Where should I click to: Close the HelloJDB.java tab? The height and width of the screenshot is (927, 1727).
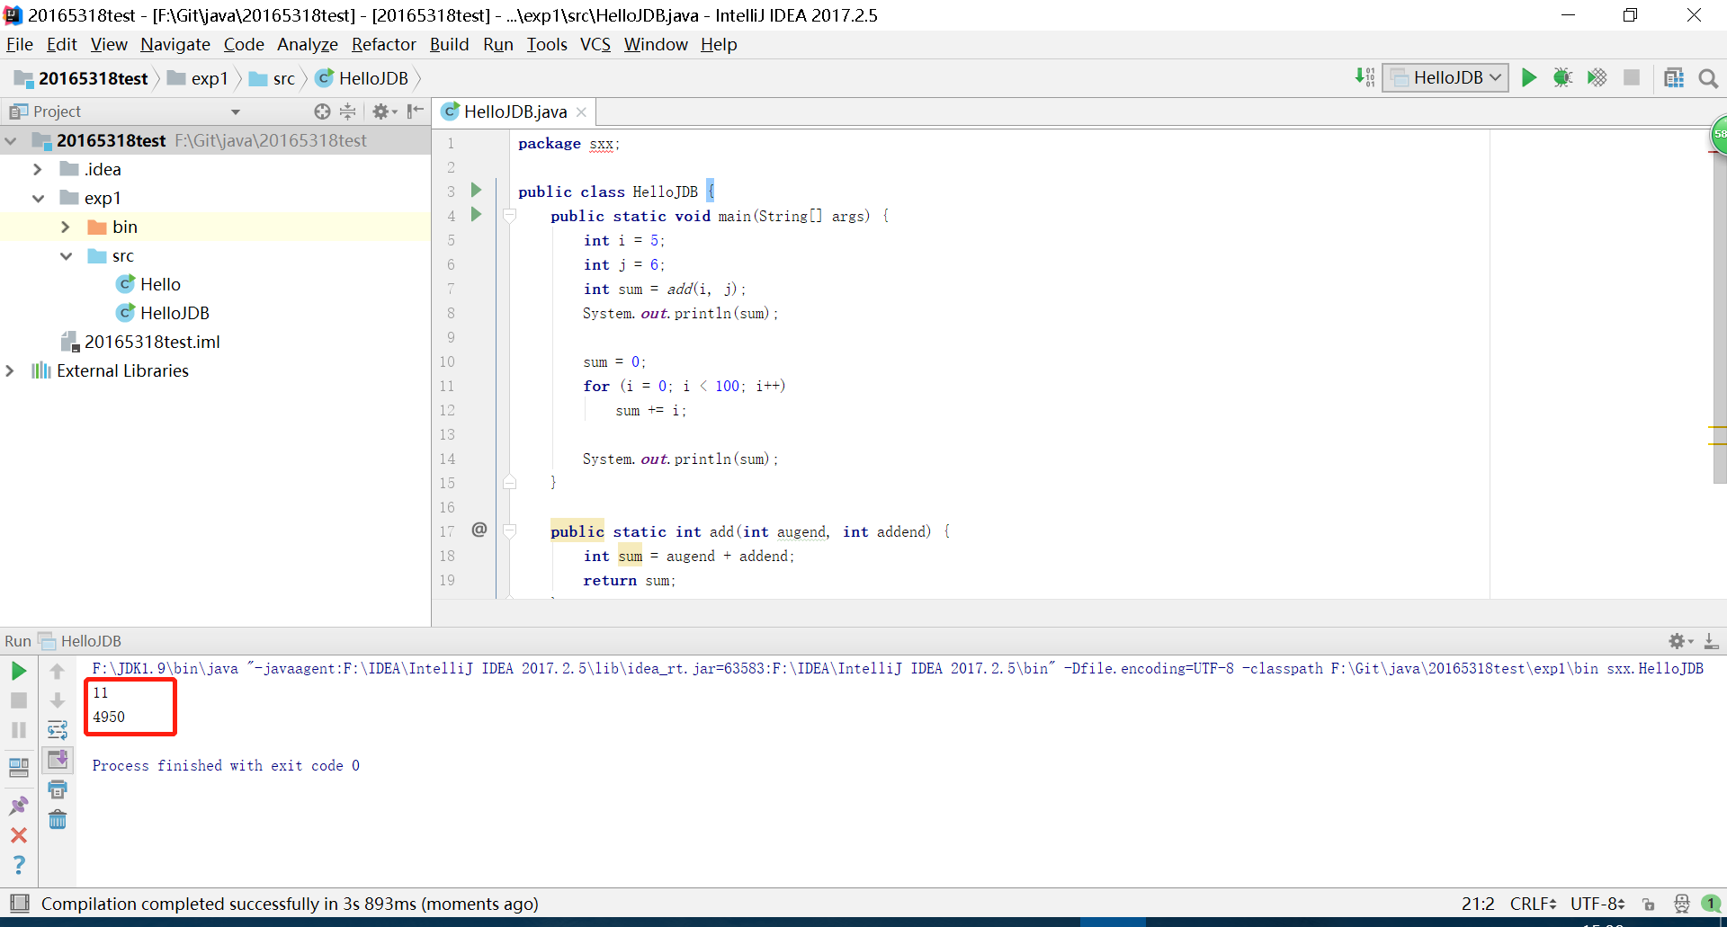point(581,112)
